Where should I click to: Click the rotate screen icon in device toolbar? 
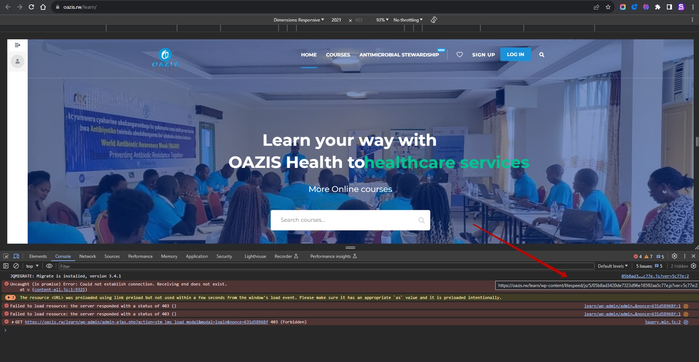tap(434, 20)
